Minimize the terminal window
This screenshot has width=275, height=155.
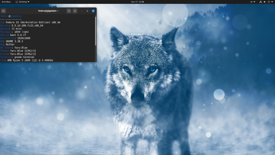pyautogui.click(x=82, y=11)
